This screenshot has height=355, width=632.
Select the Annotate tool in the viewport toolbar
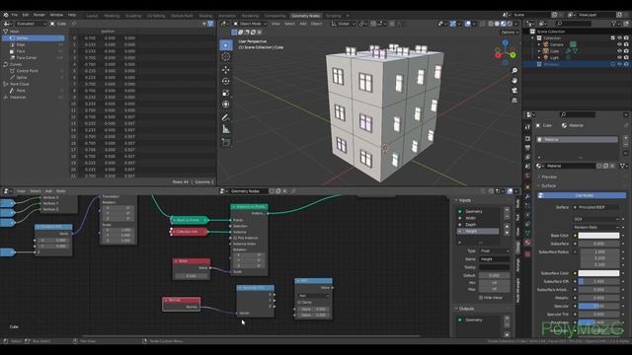(226, 117)
